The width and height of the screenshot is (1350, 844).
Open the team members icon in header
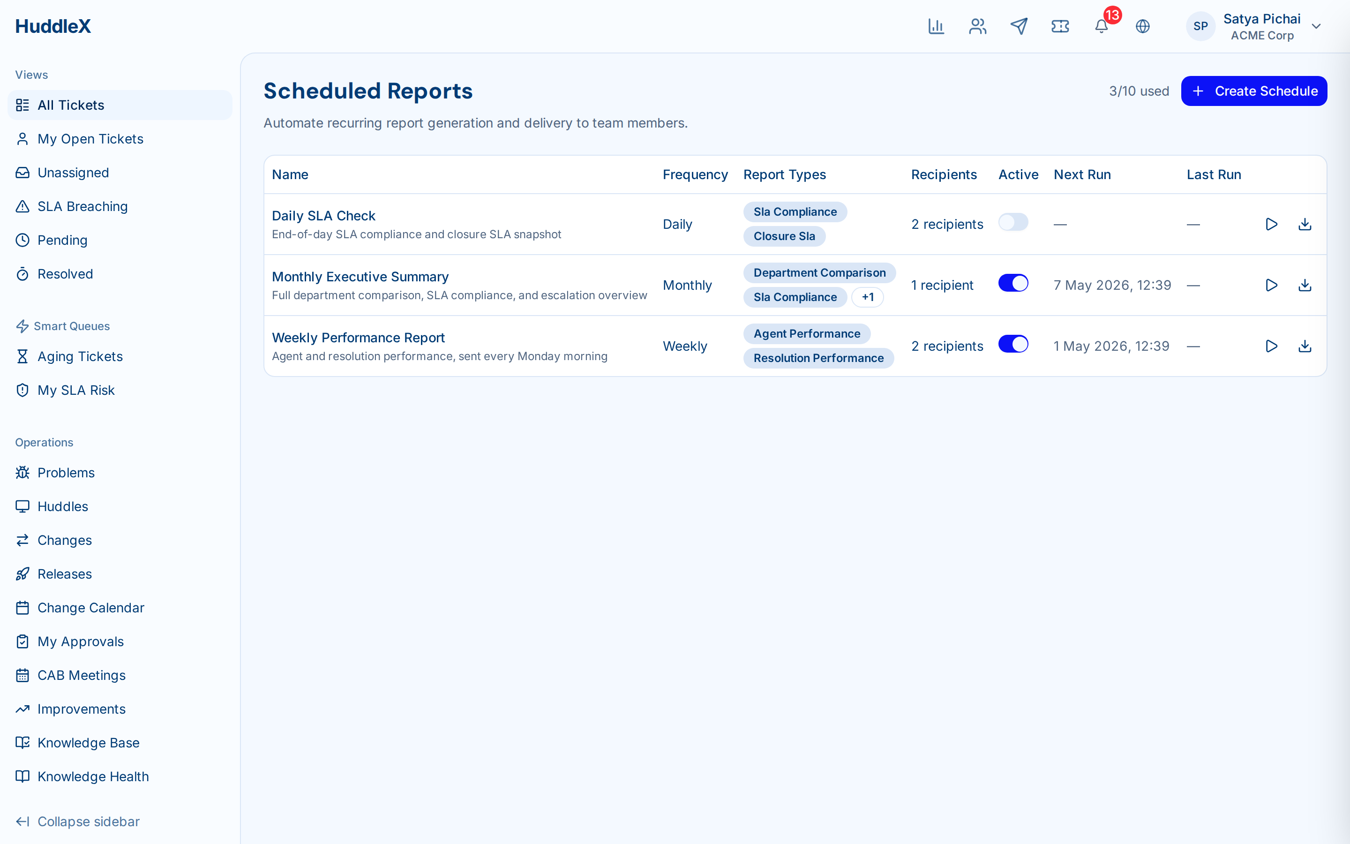tap(977, 26)
